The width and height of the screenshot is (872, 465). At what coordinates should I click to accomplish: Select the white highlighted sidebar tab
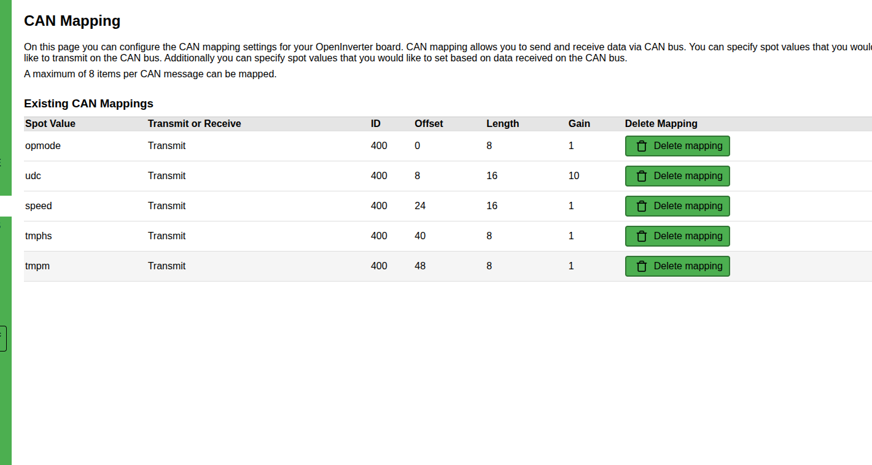pyautogui.click(x=6, y=206)
